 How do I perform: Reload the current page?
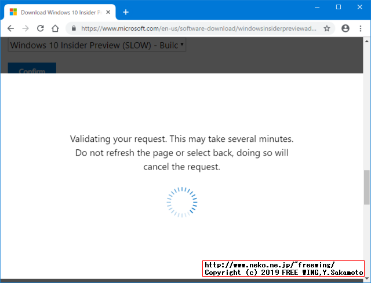tap(40, 28)
